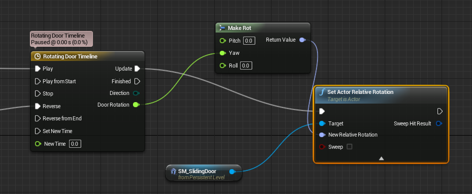Screen dimensions: 472x194
Task: Click the Direction output pin
Action: click(136, 93)
